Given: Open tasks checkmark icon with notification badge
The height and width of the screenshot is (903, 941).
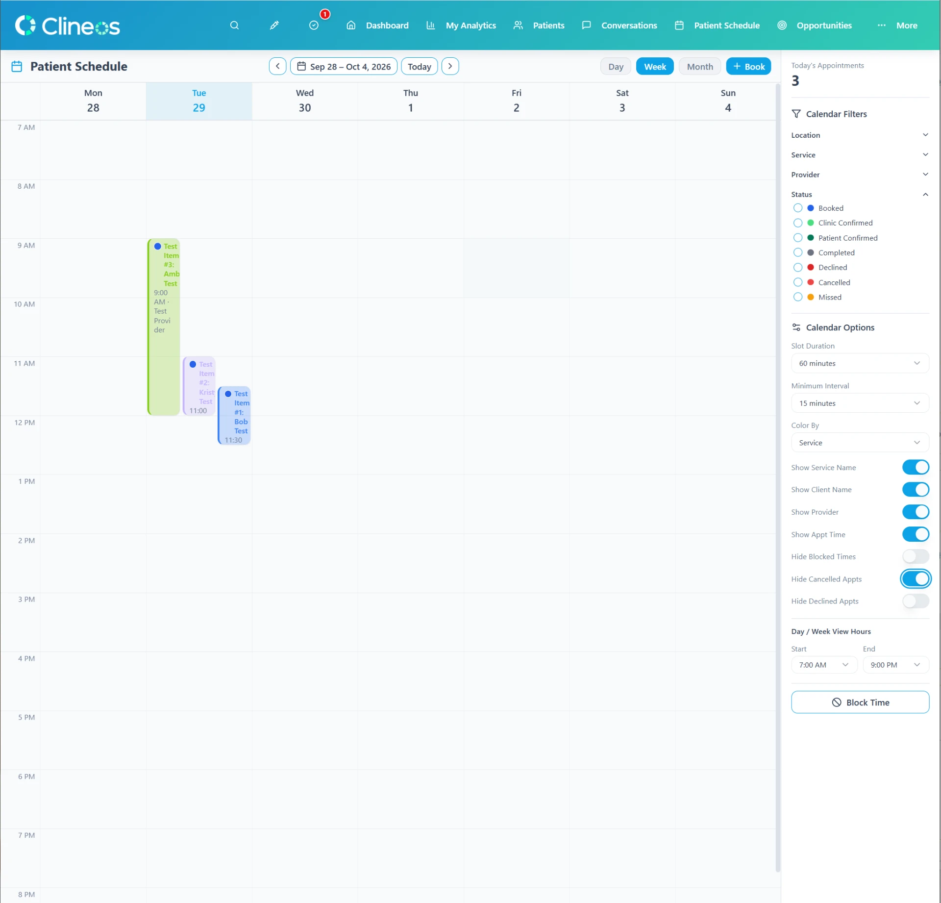Looking at the screenshot, I should (x=314, y=25).
